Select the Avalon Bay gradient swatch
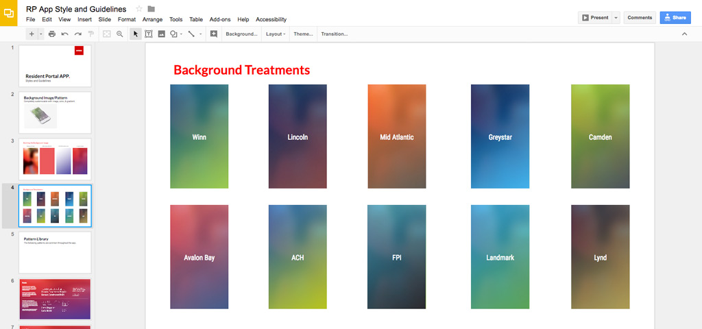Image resolution: width=702 pixels, height=329 pixels. (x=199, y=257)
